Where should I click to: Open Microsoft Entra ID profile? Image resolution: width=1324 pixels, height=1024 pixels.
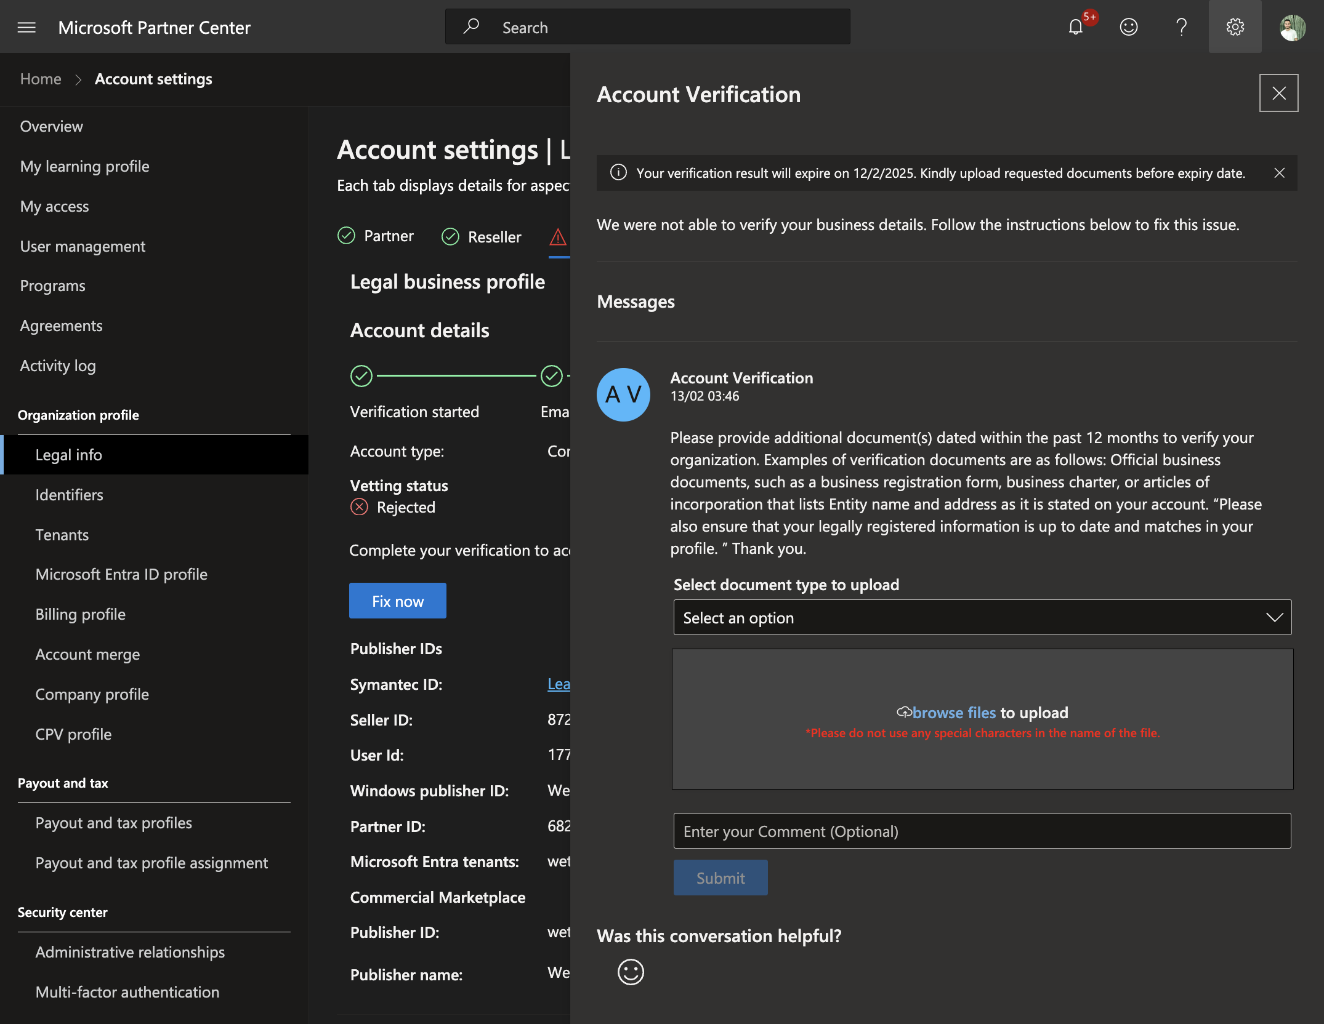(x=121, y=574)
